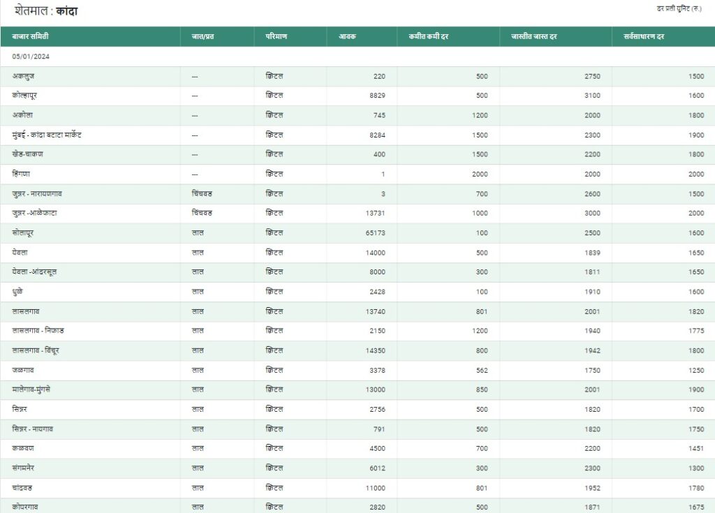Image resolution: width=715 pixels, height=513 pixels.
Task: Click the चिंचवड variety in जुन्नर - नारायणगाव row
Action: [x=202, y=193]
